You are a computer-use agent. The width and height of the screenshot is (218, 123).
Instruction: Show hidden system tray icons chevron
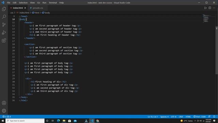point(195,121)
